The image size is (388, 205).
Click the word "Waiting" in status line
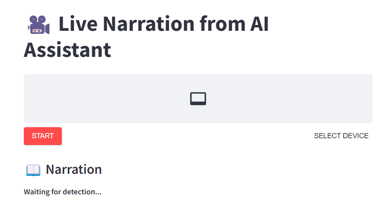(36, 192)
